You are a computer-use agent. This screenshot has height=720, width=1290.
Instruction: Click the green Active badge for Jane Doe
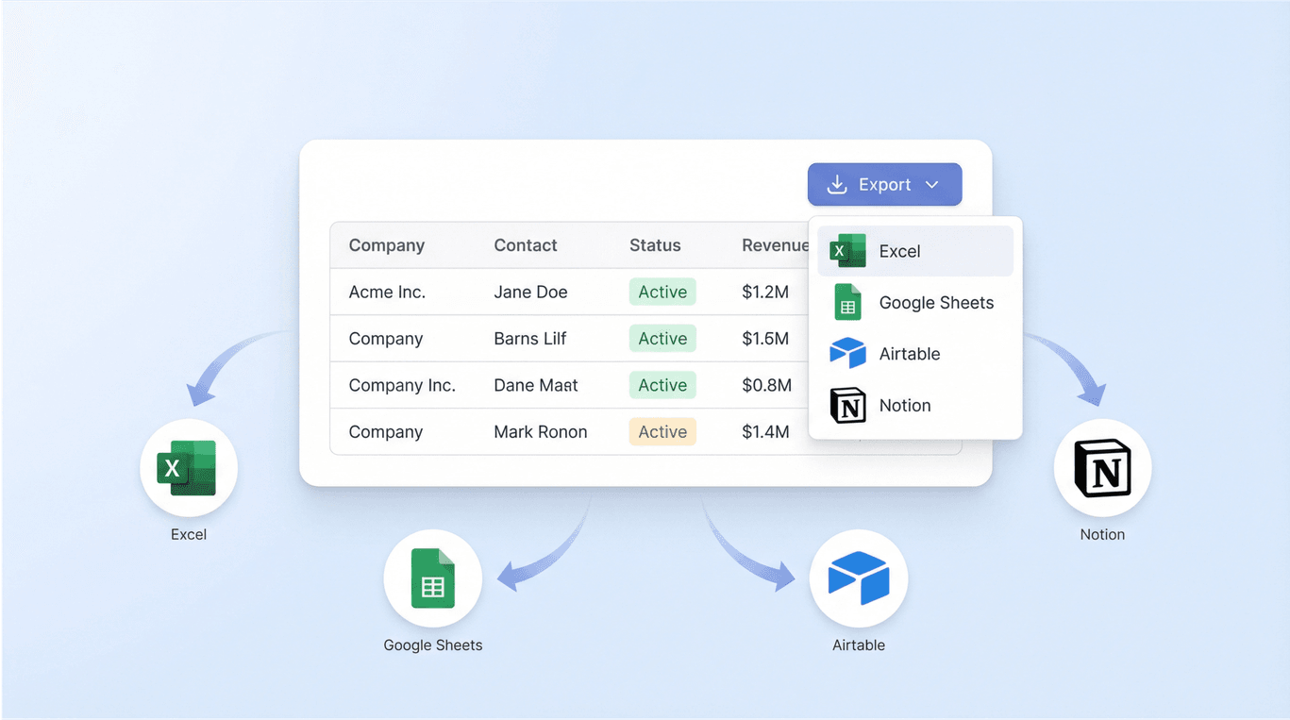pos(662,292)
